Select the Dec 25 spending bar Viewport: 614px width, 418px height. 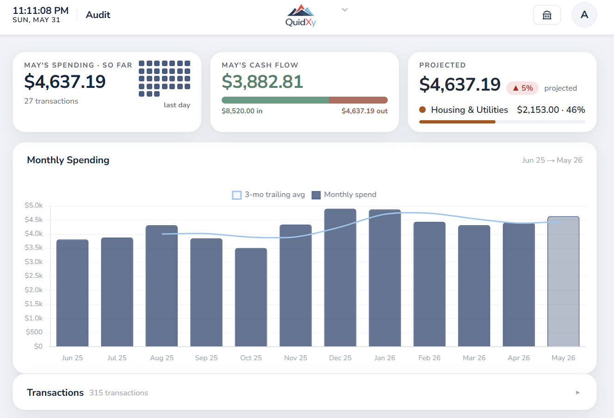tap(340, 277)
